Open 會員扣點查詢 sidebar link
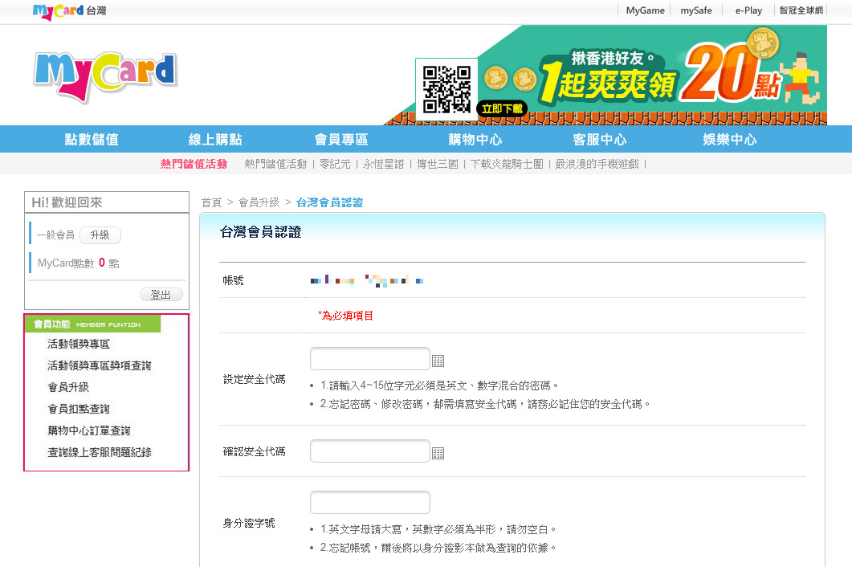Screen dimensions: 852x567 (79, 409)
